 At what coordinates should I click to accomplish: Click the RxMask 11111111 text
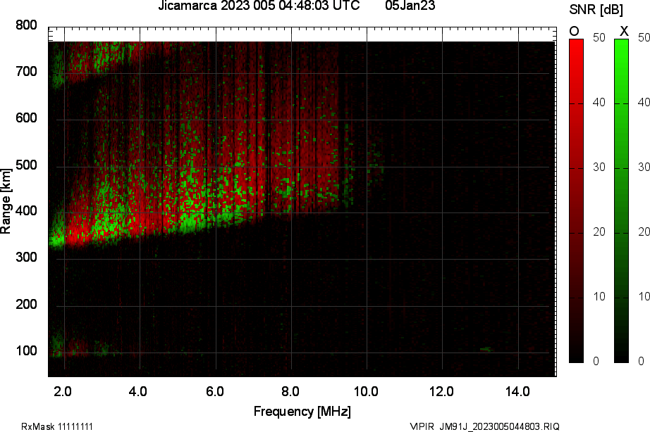click(x=57, y=426)
